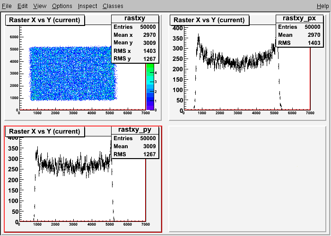Open the Inspect menu
The width and height of the screenshot is (331, 236).
tap(87, 6)
